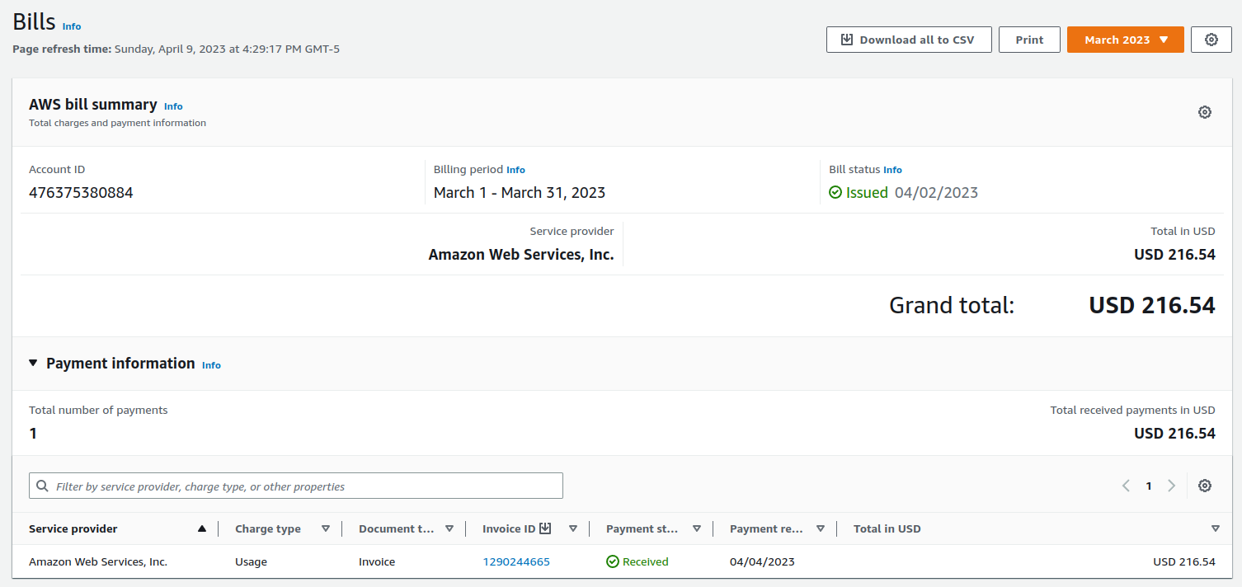
Task: Open page settings gear beside March 2023
Action: pos(1211,40)
